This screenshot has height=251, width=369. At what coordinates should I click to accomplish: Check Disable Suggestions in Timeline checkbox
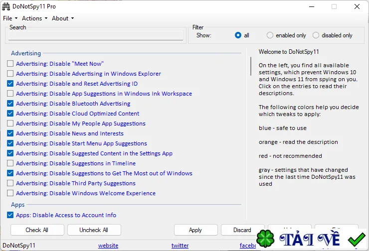(x=10, y=163)
